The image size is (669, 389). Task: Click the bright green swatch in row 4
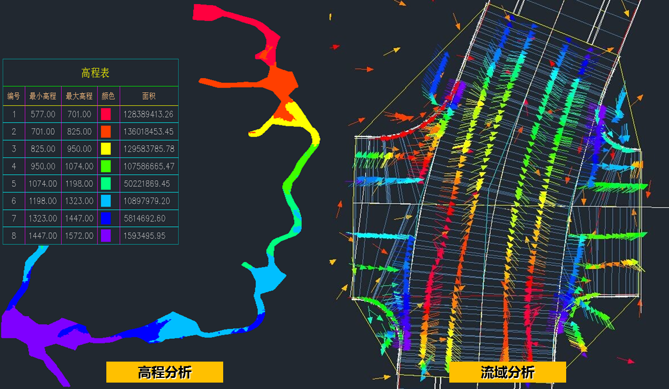coord(106,166)
